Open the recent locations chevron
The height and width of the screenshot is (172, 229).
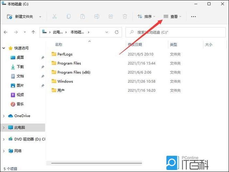[x=25, y=32]
